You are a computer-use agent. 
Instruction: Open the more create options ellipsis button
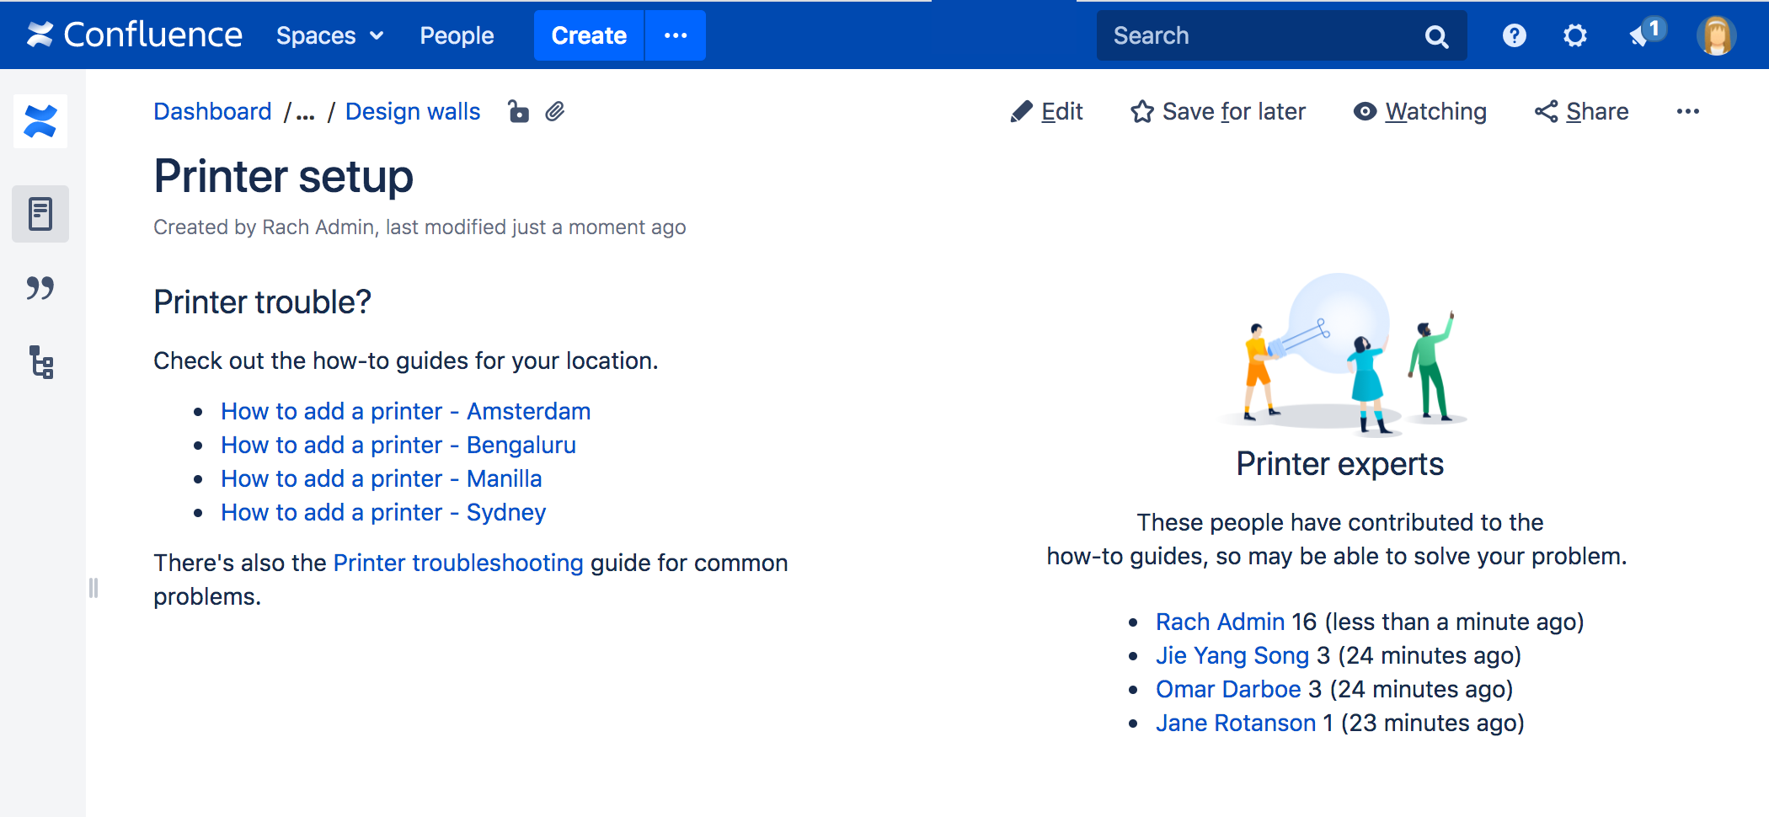coord(676,35)
